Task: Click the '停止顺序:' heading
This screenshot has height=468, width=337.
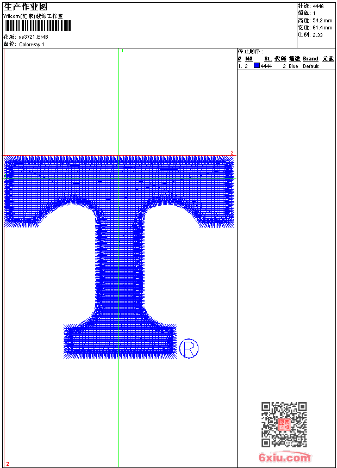Action: [x=251, y=51]
